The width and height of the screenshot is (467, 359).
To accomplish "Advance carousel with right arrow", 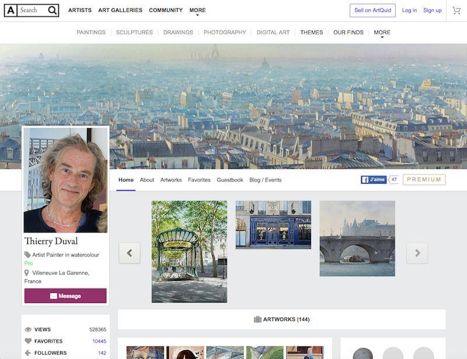I will click(x=417, y=253).
